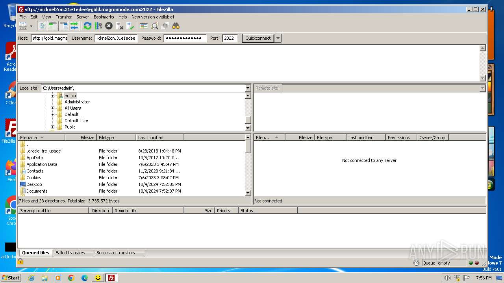Screen dimensions: 504x283
Task: Expand the Public folder tree node
Action: point(52,127)
